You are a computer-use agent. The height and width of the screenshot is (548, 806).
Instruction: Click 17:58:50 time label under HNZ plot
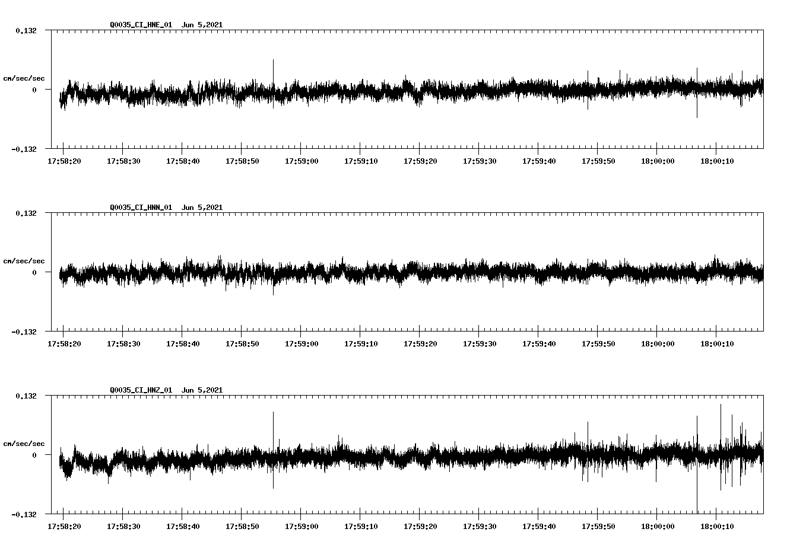pos(242,526)
